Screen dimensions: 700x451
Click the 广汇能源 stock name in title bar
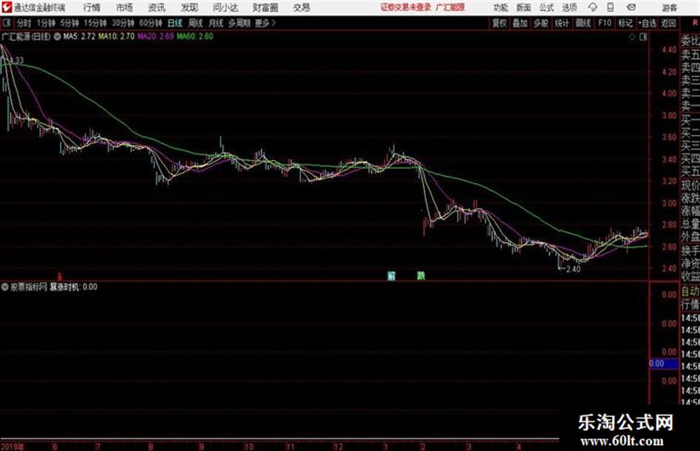[x=450, y=7]
